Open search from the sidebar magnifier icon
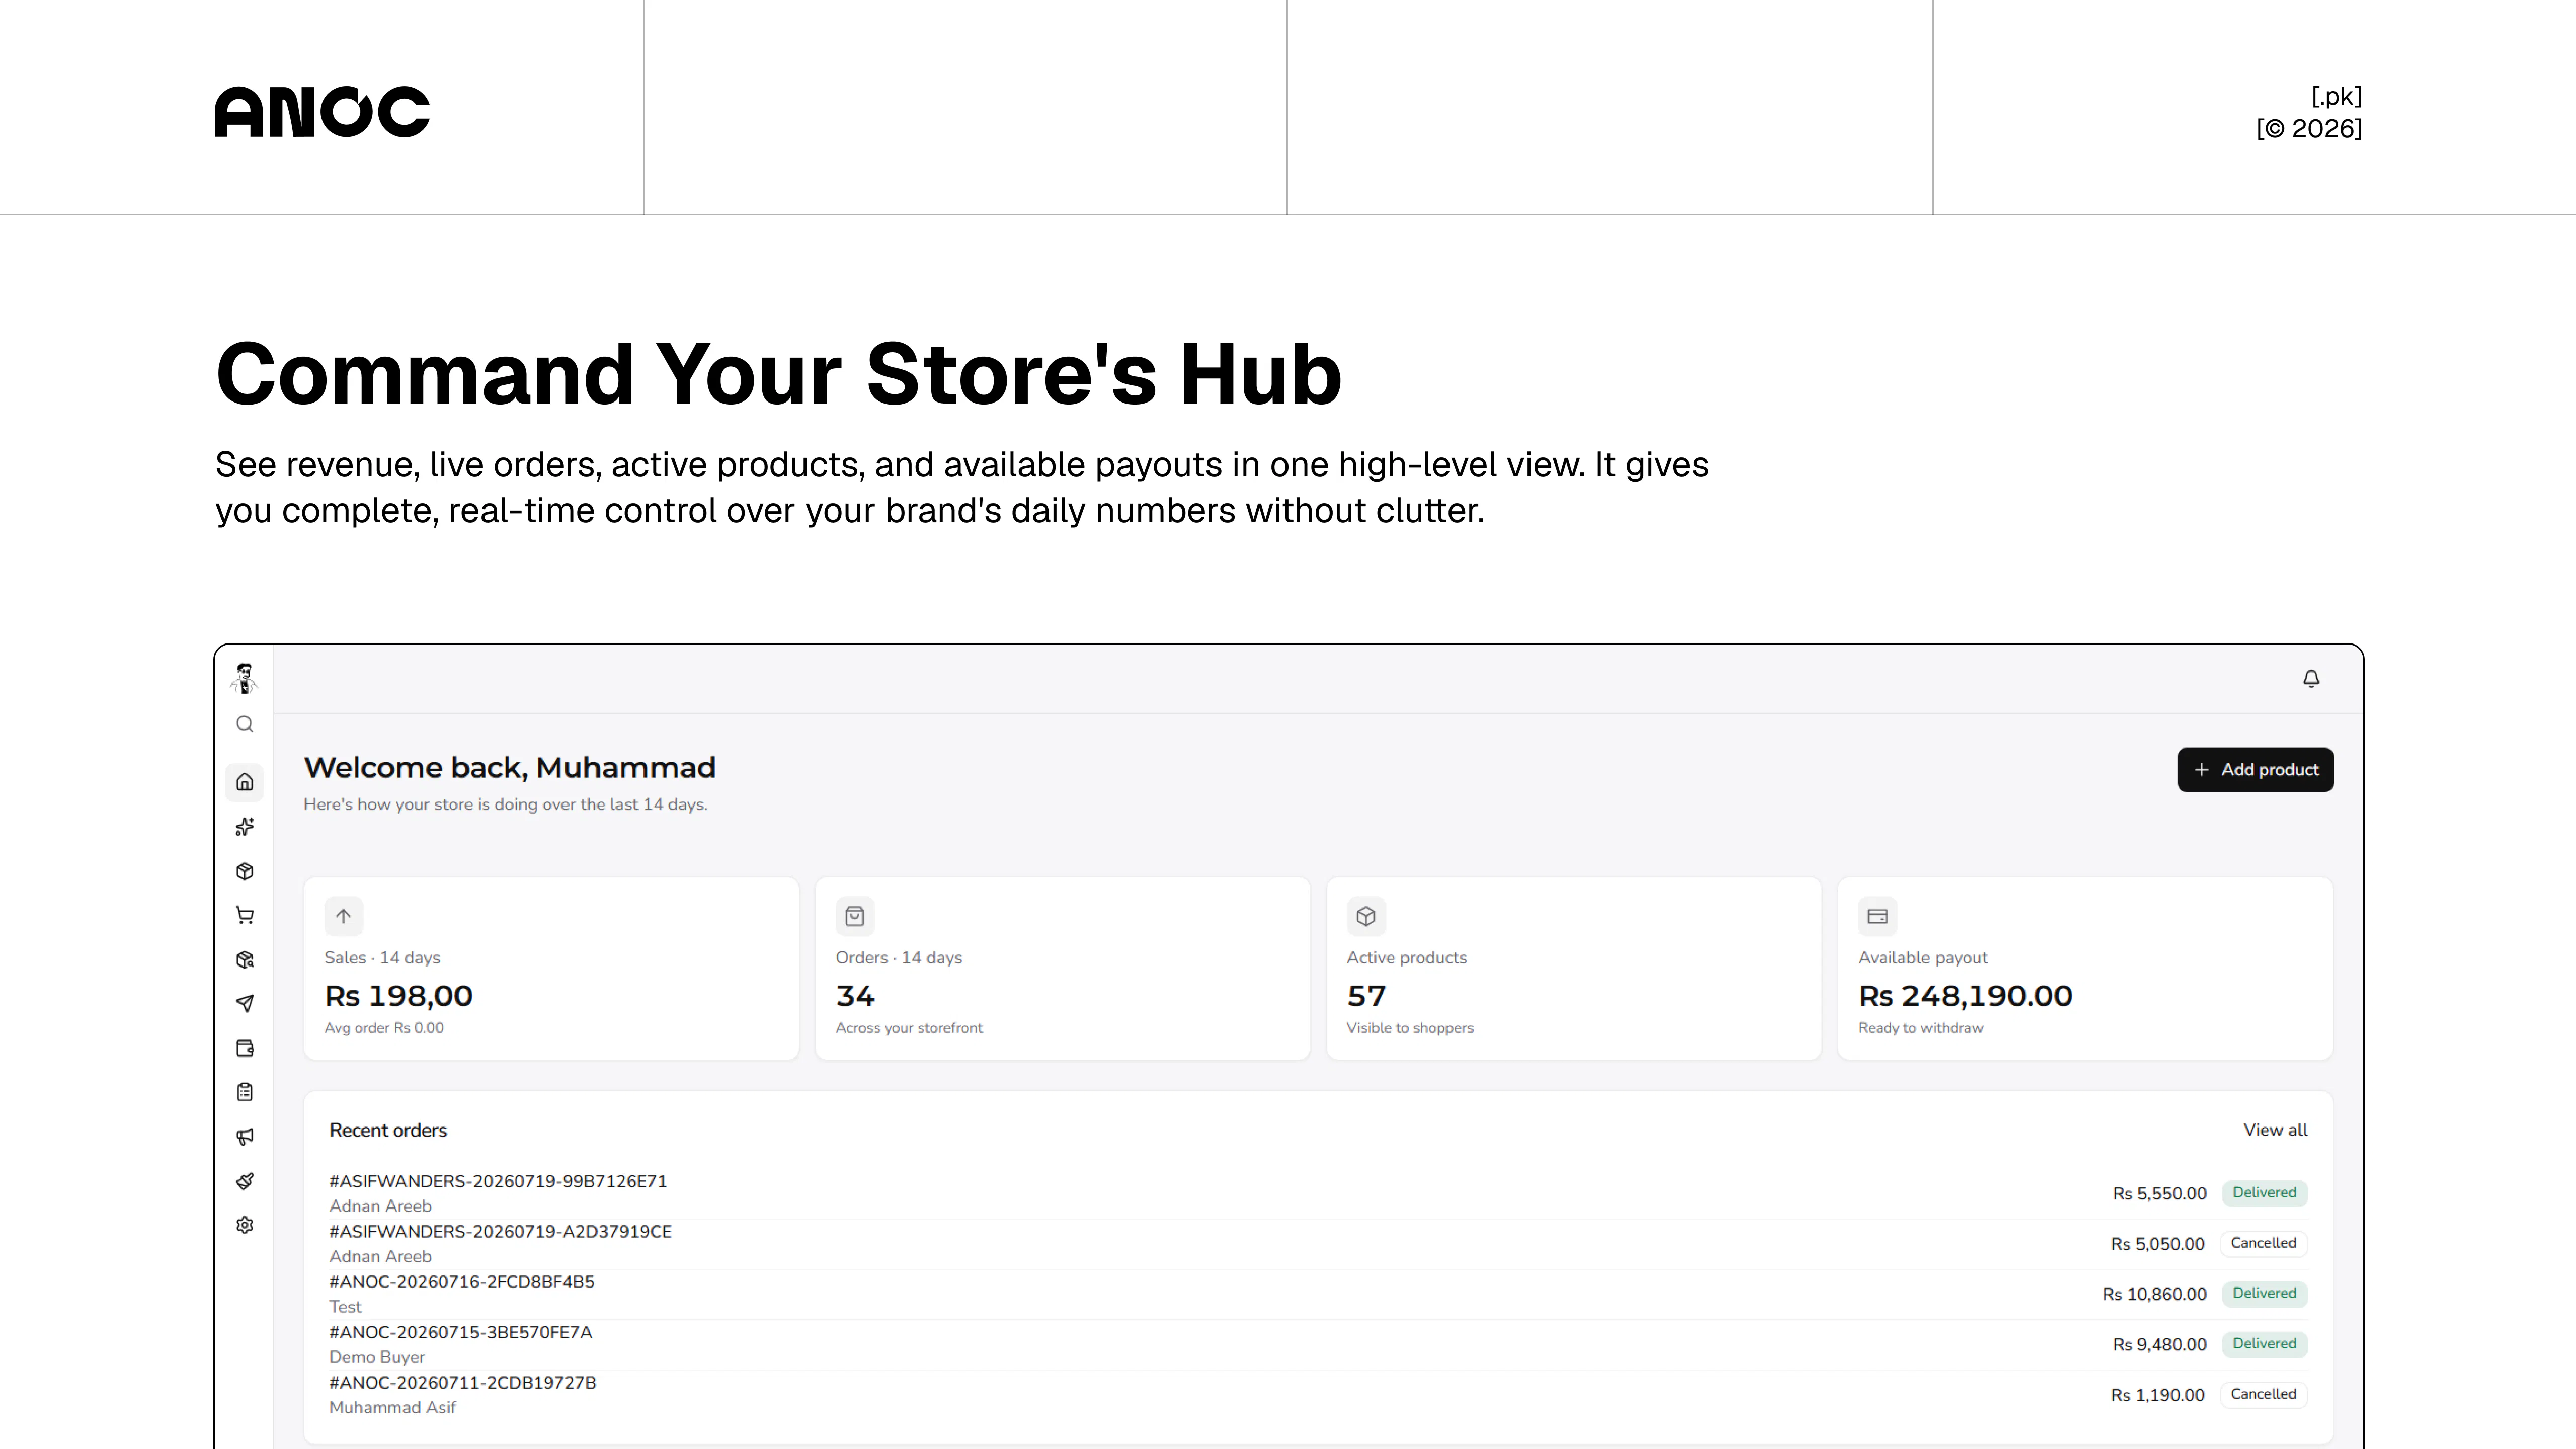 click(245, 724)
